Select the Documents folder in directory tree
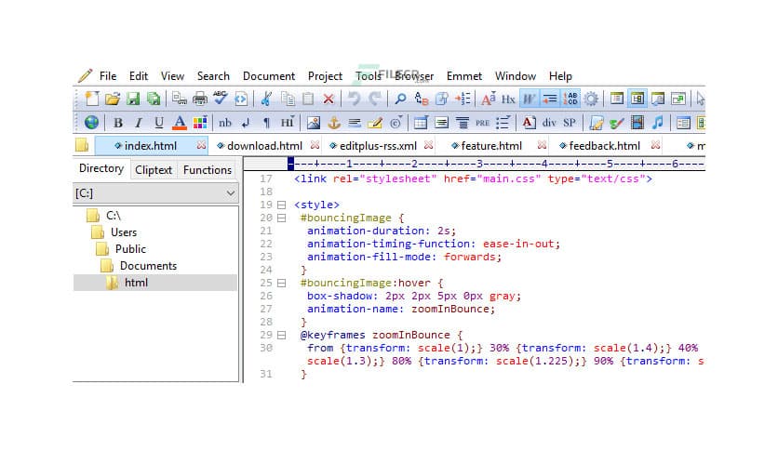 tap(148, 266)
